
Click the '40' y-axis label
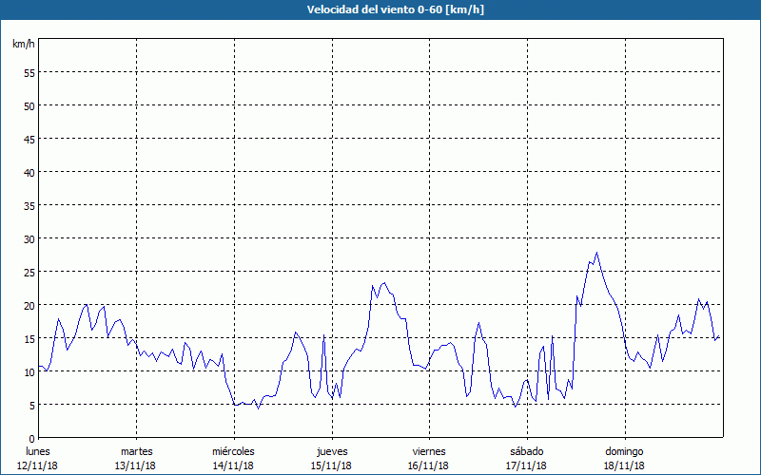coord(29,172)
